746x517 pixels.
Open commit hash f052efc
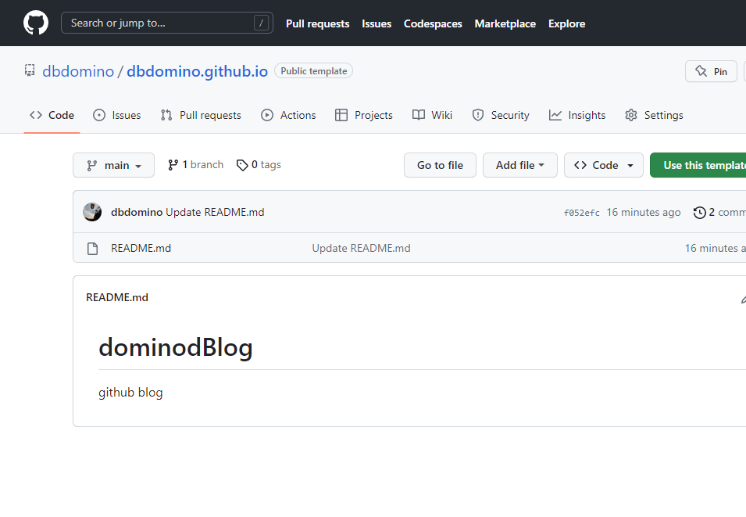(x=581, y=213)
